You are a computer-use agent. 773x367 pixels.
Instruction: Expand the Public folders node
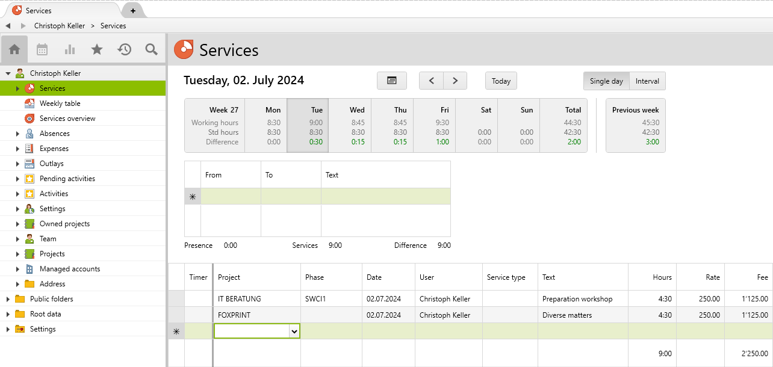click(x=8, y=299)
